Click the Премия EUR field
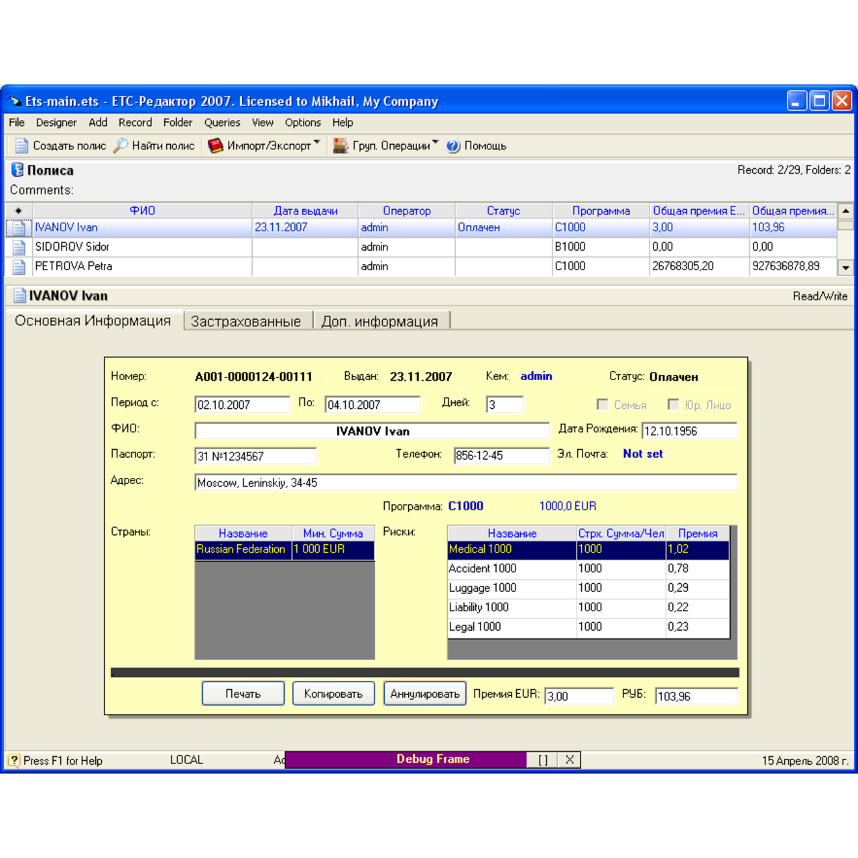 578,696
